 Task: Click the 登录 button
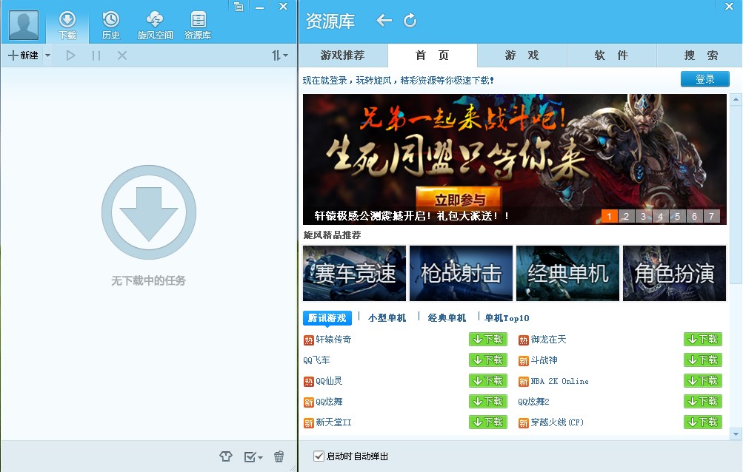(704, 78)
